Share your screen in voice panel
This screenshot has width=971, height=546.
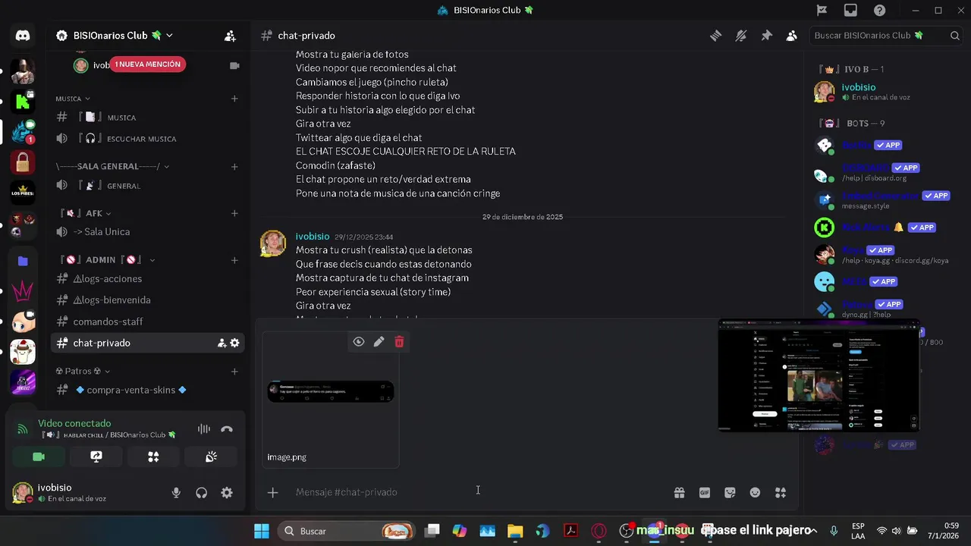(x=96, y=457)
